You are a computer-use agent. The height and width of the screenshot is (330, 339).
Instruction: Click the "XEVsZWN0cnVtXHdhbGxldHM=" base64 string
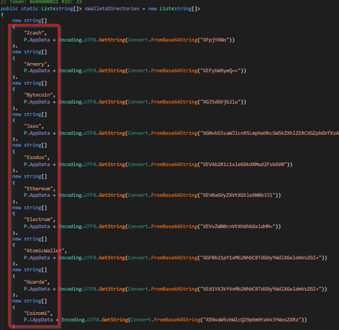tap(237, 226)
